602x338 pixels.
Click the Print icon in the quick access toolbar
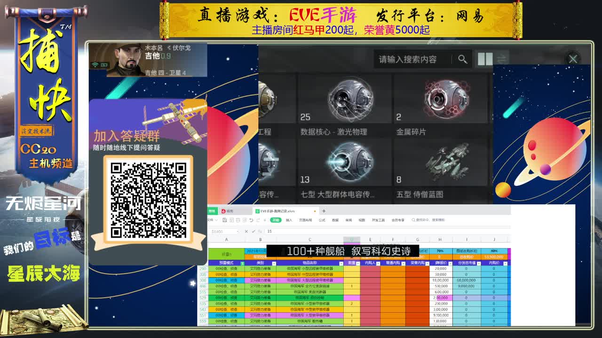(239, 219)
